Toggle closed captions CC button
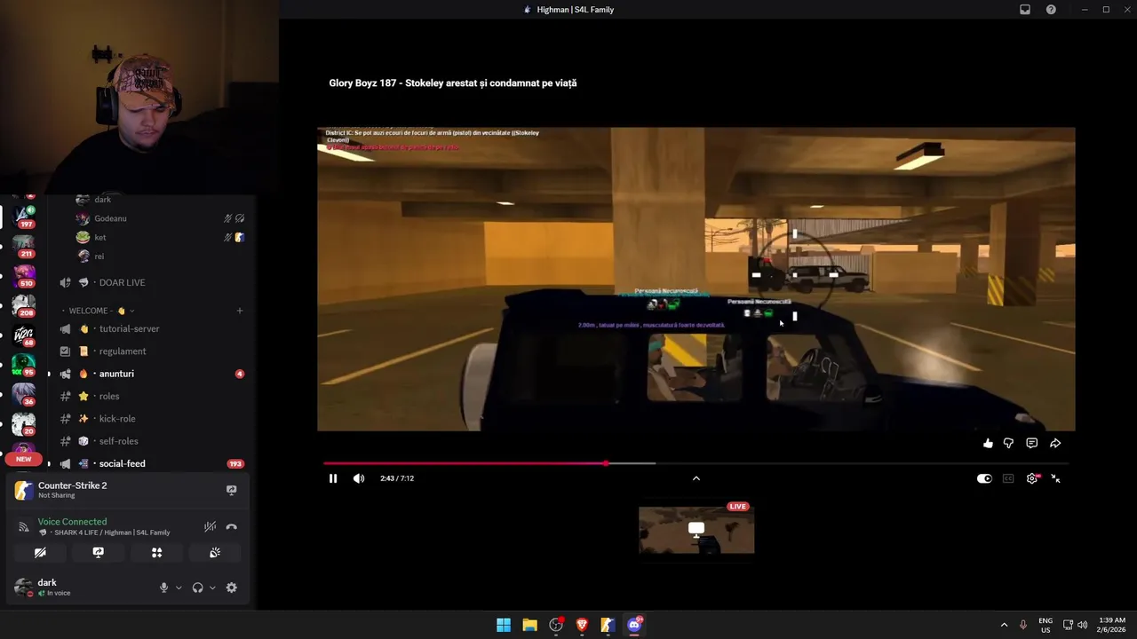The width and height of the screenshot is (1137, 639). (x=1008, y=478)
